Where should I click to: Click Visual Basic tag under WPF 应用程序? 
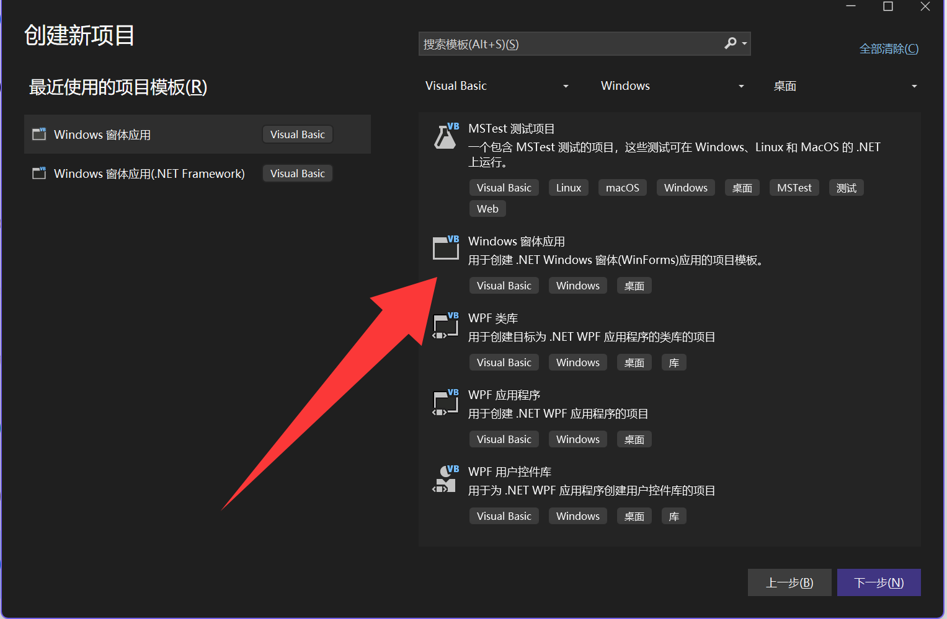(504, 439)
